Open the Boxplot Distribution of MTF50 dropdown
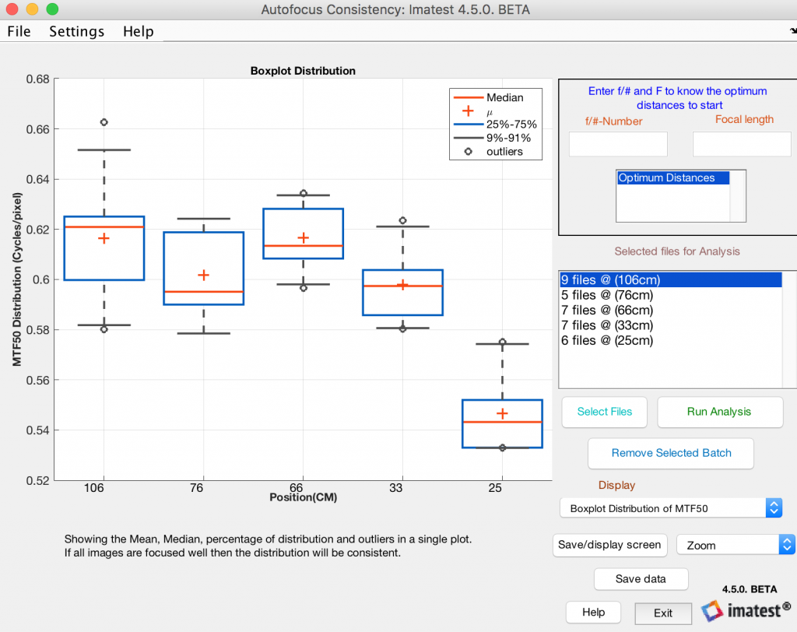The image size is (797, 632). click(x=671, y=508)
